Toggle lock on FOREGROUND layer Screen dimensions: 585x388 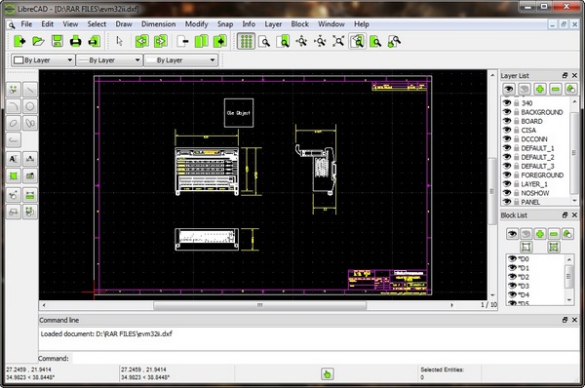[517, 175]
